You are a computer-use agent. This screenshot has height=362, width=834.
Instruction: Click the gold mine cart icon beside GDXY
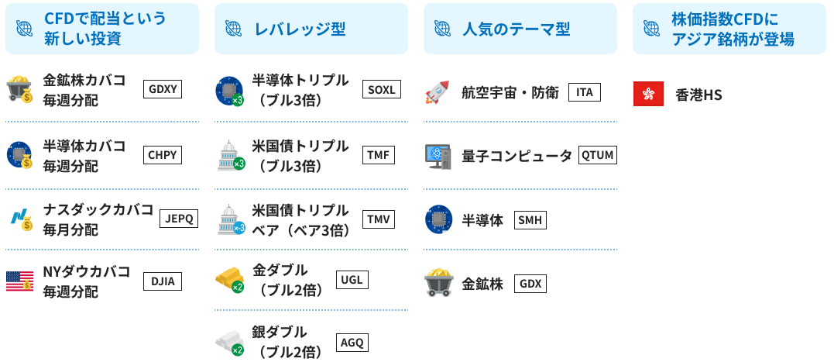click(x=19, y=89)
